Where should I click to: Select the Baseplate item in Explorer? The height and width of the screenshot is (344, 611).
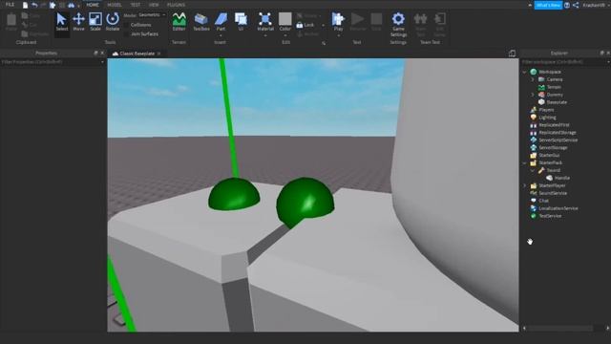coord(557,102)
